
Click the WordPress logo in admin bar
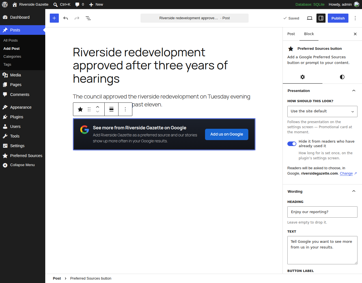(5, 5)
